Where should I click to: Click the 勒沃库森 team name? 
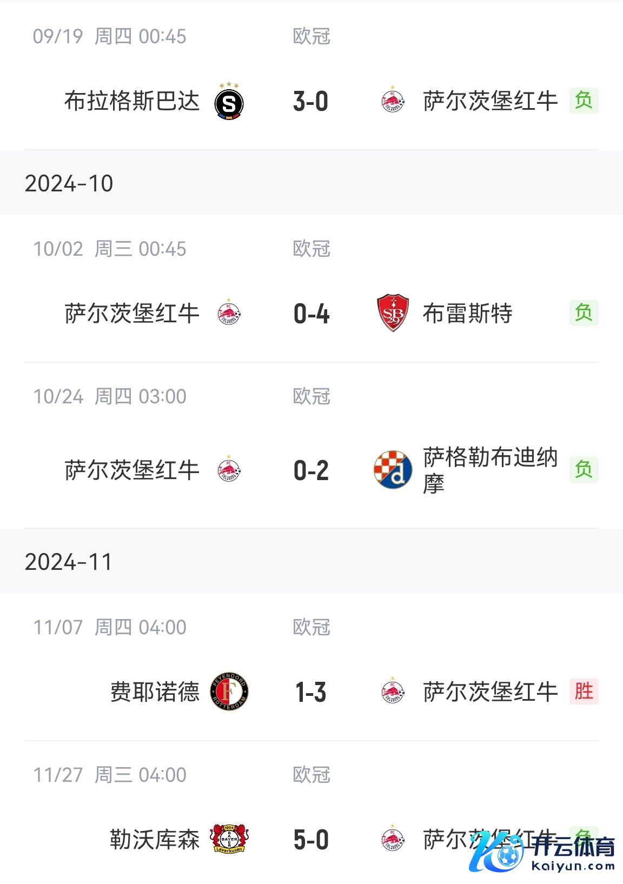pyautogui.click(x=155, y=840)
